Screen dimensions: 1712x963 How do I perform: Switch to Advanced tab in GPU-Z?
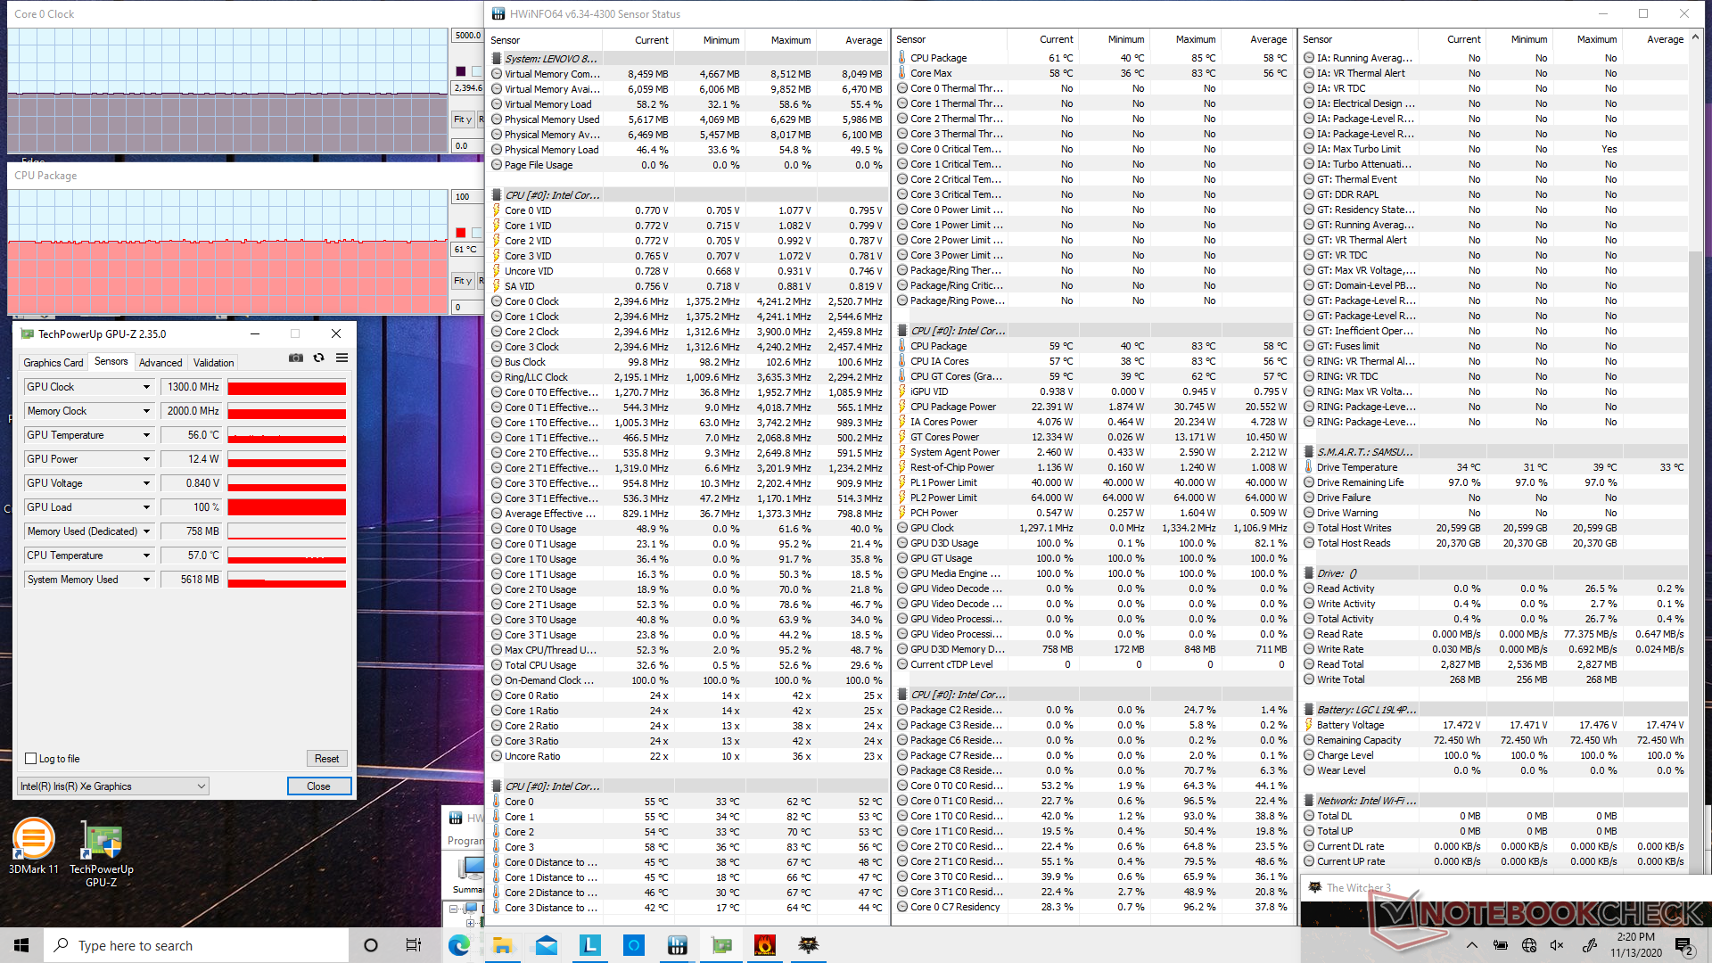[160, 363]
